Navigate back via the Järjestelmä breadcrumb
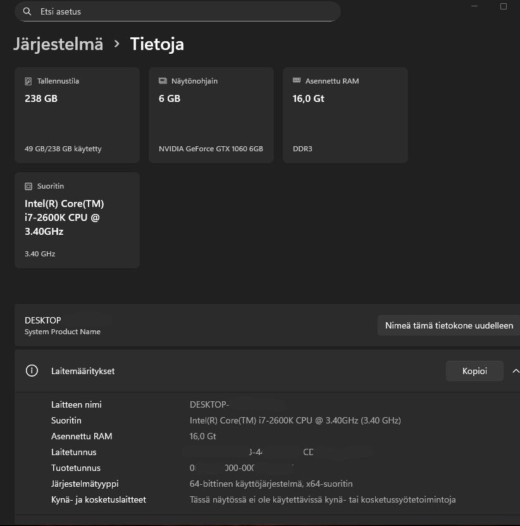The image size is (520, 526). tap(58, 44)
